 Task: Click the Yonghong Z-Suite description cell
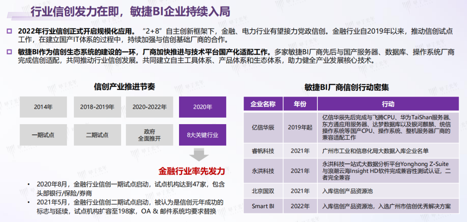[388, 171]
